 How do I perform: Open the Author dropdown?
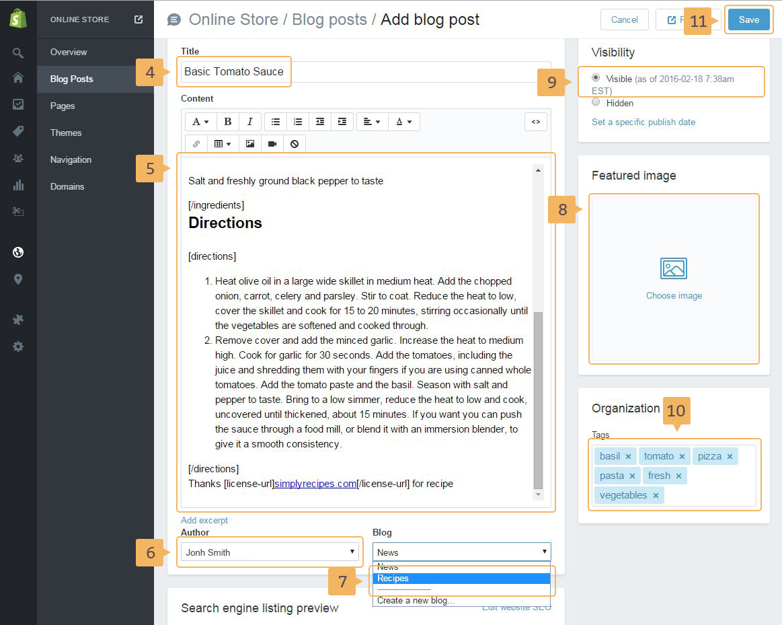[270, 552]
